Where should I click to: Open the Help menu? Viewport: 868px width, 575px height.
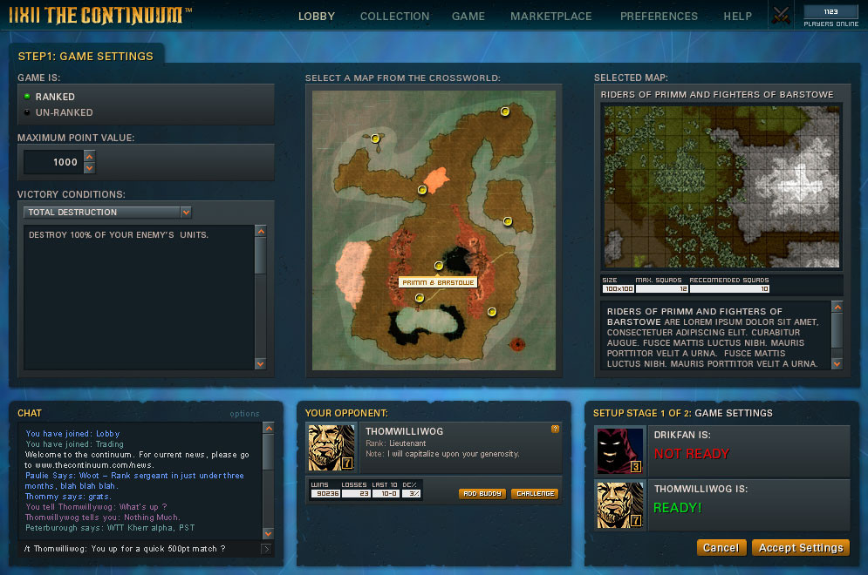[737, 17]
